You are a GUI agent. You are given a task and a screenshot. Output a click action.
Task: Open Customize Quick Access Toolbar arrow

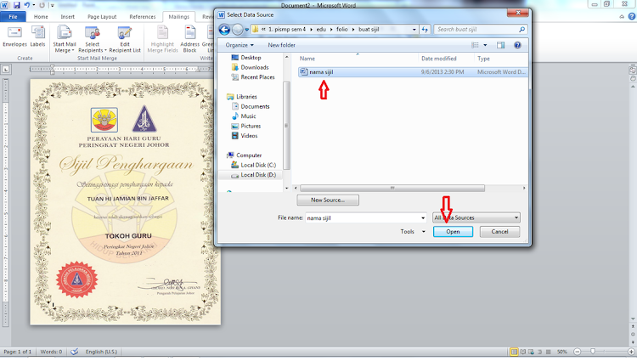point(52,6)
